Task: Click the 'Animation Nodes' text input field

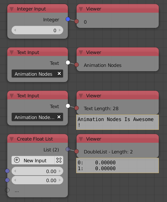Action: coord(37,74)
